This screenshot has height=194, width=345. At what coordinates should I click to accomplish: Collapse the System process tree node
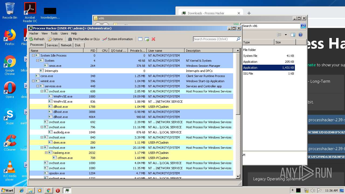click(37, 61)
